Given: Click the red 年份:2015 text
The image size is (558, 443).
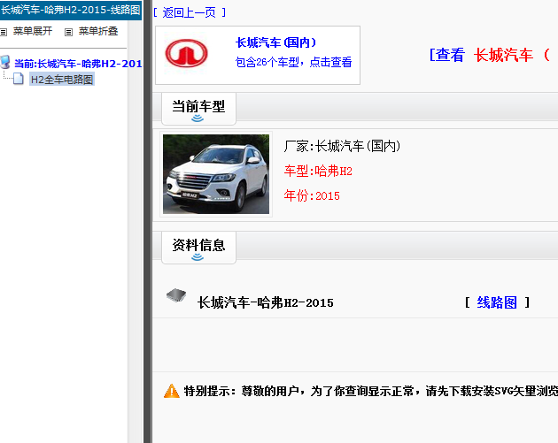Looking at the screenshot, I should [312, 195].
